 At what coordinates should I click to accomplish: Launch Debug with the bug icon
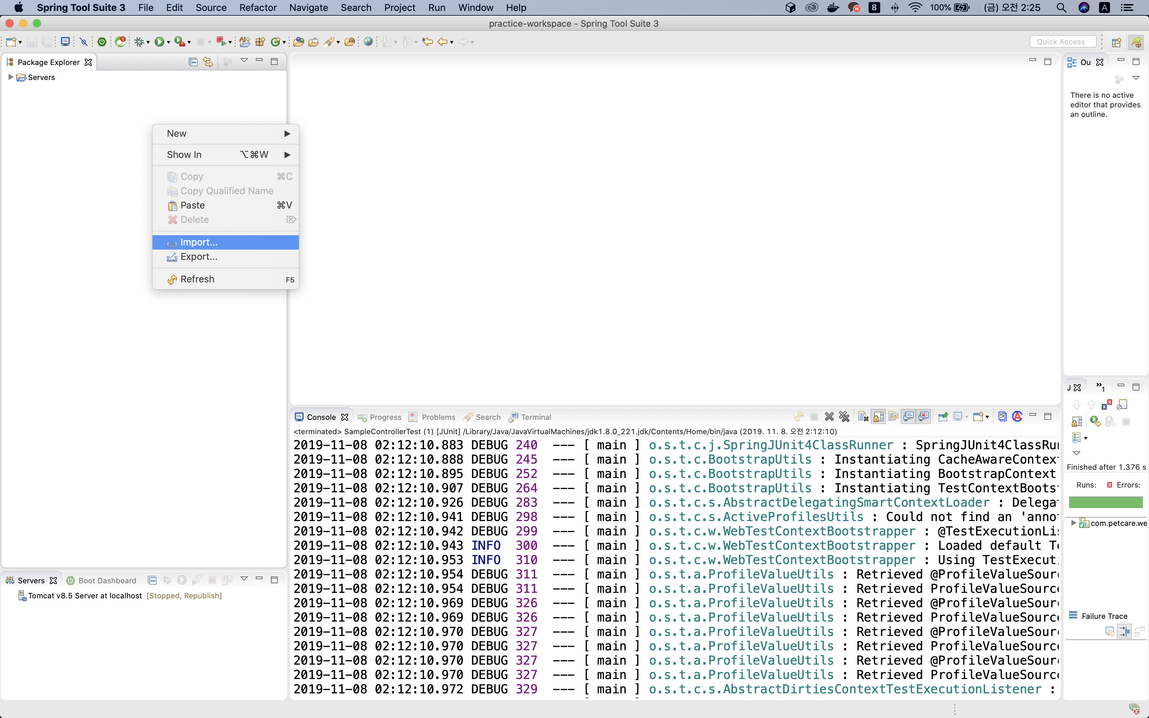[x=139, y=42]
